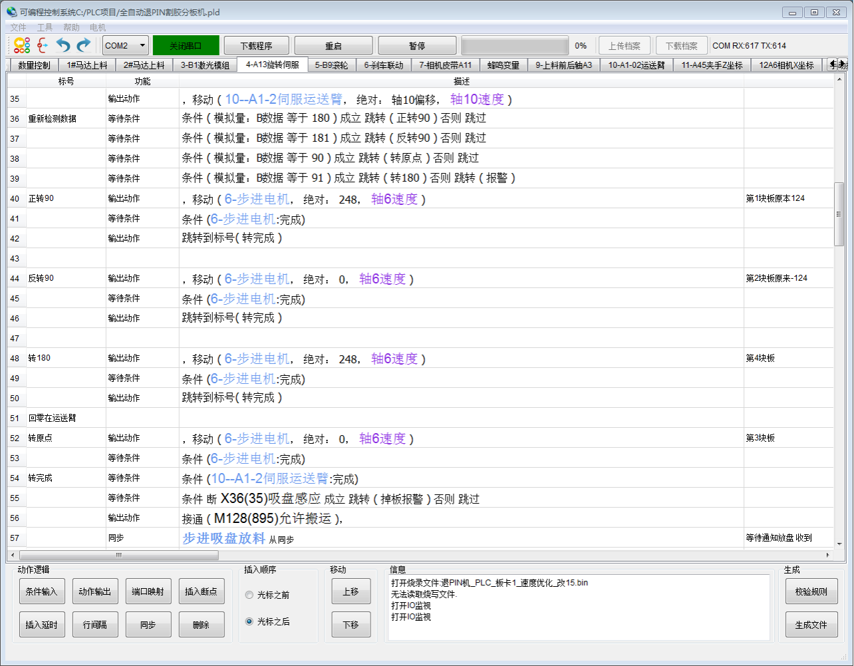Open the COM2 port dropdown

coord(126,45)
